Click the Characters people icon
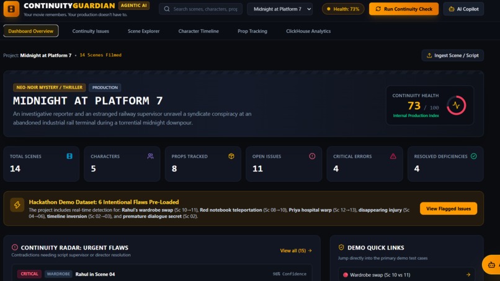The height and width of the screenshot is (281, 500). coord(151,156)
